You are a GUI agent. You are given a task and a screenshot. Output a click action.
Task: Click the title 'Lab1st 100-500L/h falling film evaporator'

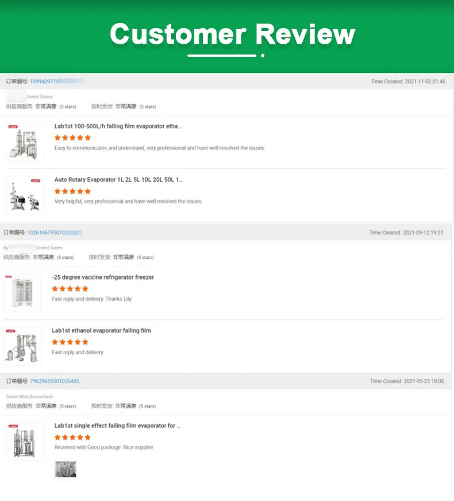(118, 126)
